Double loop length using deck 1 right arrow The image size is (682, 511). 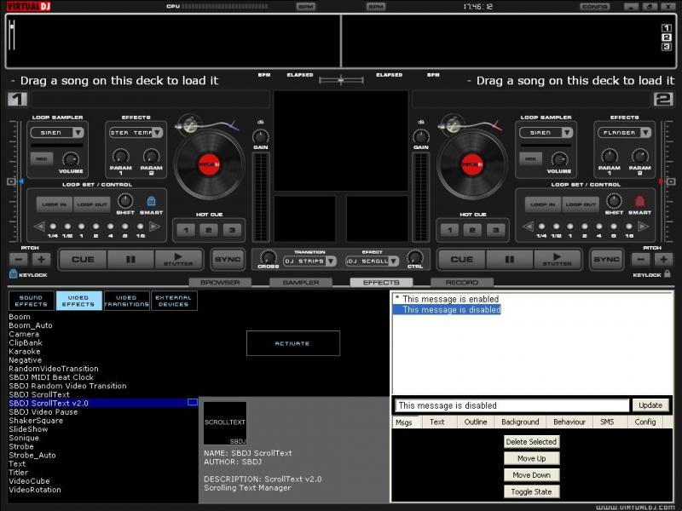154,227
